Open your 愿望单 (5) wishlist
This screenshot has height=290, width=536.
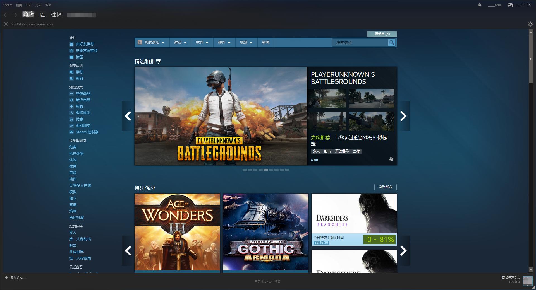pyautogui.click(x=382, y=34)
